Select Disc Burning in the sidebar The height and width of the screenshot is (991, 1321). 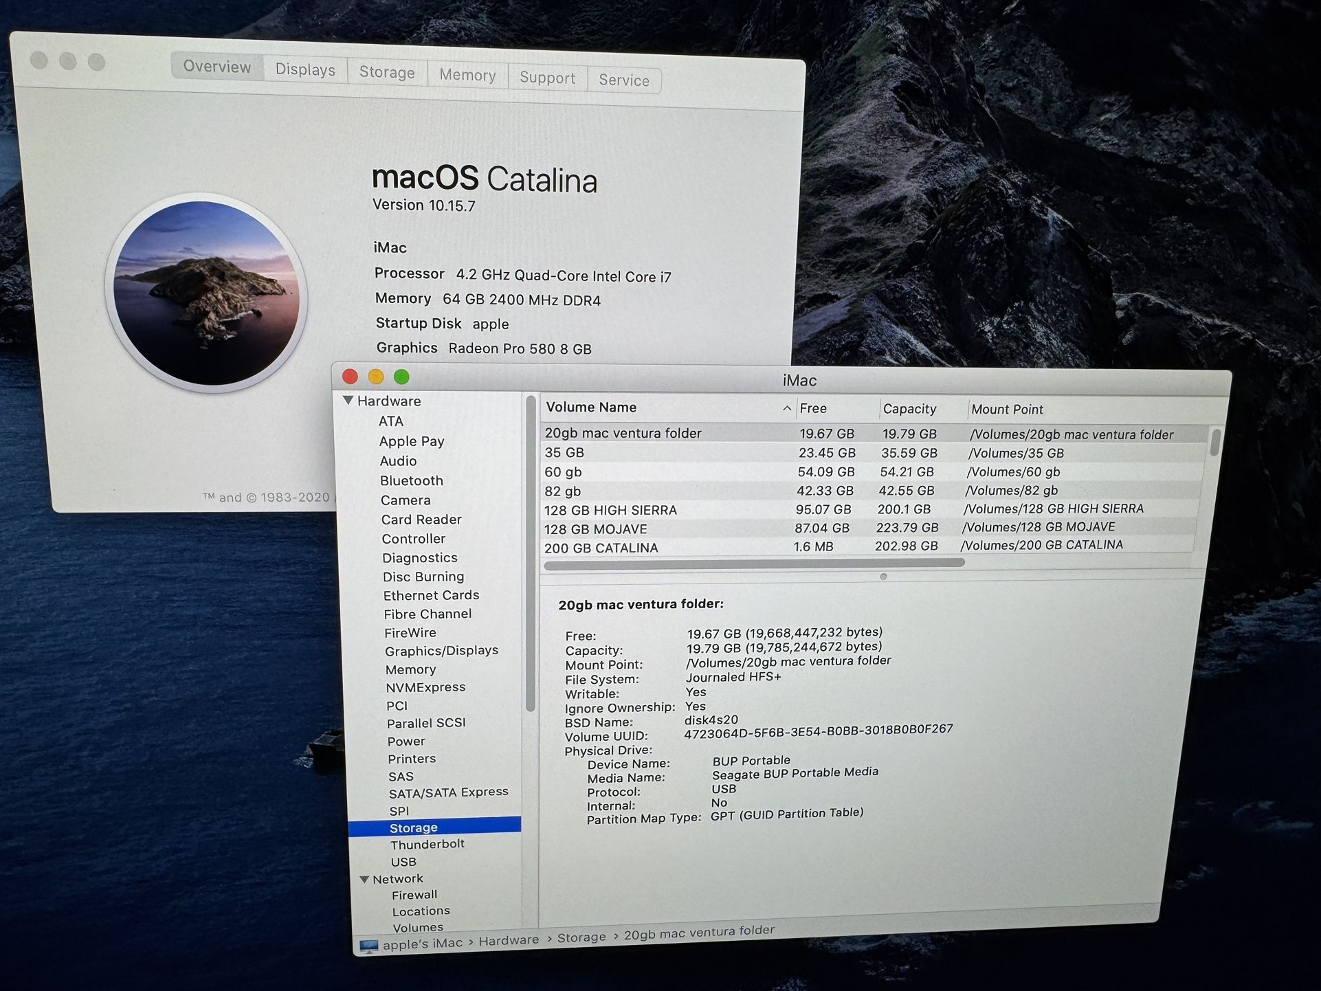(x=423, y=577)
